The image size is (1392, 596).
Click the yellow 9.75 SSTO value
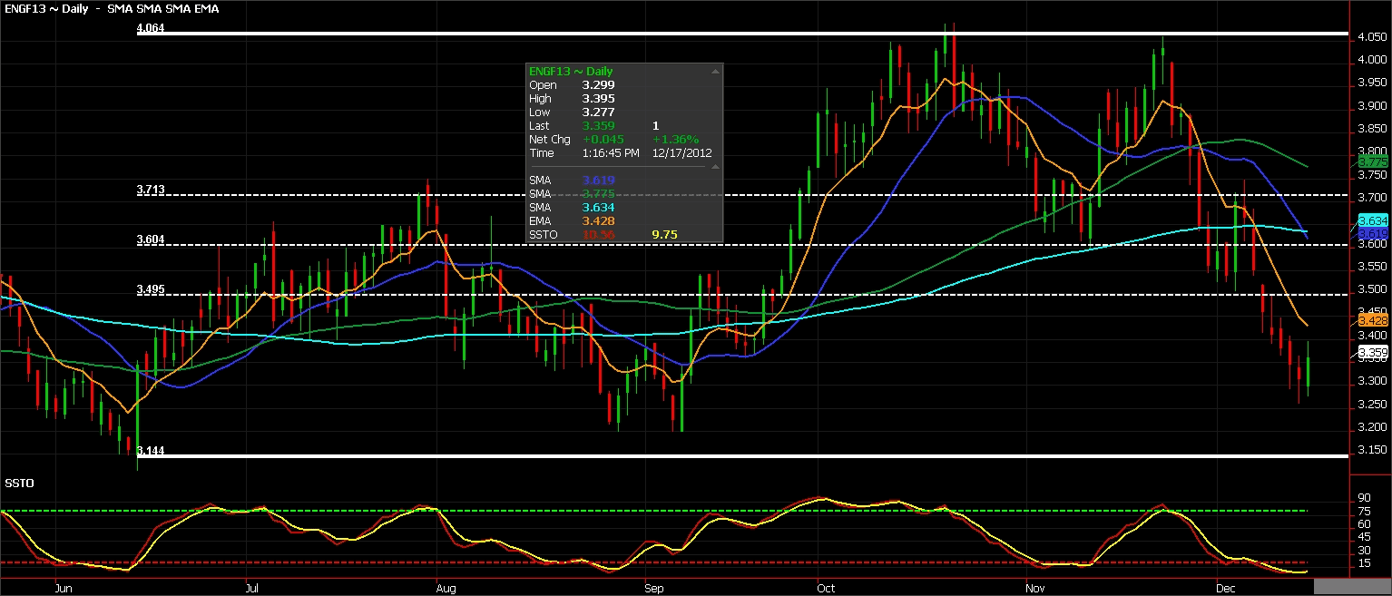(664, 235)
